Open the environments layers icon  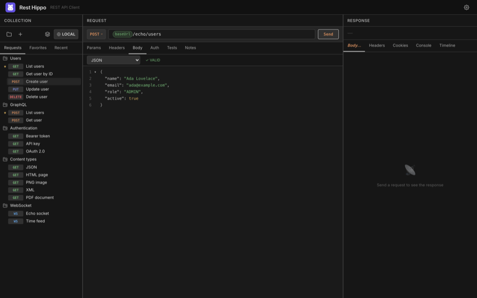point(48,34)
